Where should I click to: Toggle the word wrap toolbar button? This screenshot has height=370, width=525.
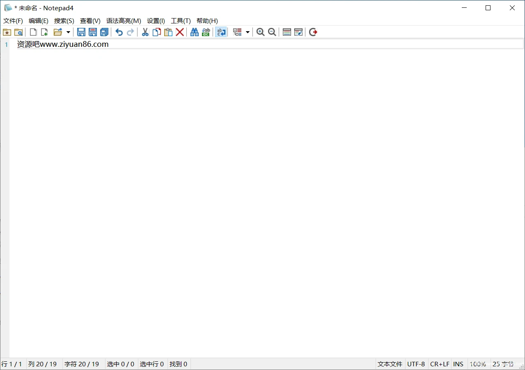pos(221,32)
